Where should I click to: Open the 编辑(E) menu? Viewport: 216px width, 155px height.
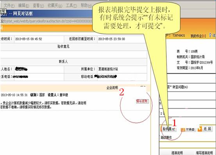pyautogui.click(x=24, y=5)
